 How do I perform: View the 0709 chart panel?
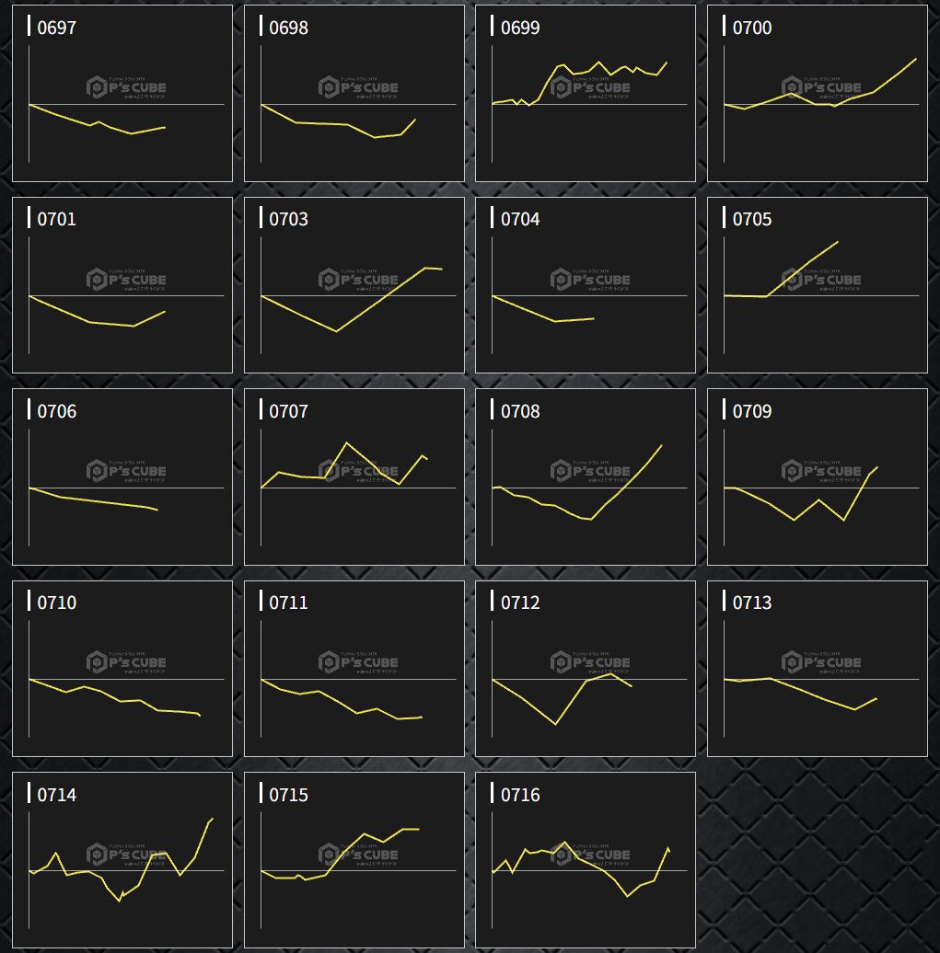[818, 476]
